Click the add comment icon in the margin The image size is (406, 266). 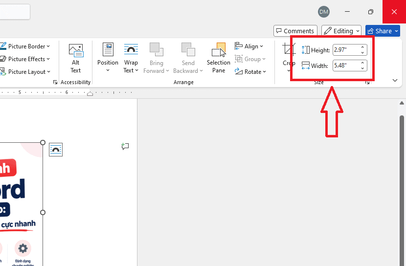click(125, 146)
